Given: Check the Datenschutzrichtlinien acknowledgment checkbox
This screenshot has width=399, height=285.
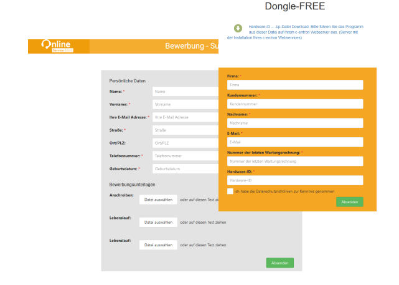Looking at the screenshot, I should coord(230,191).
